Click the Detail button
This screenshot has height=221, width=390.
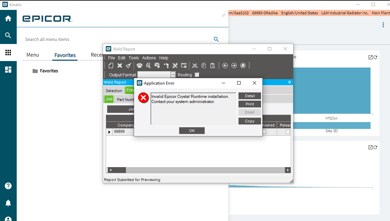tap(250, 96)
